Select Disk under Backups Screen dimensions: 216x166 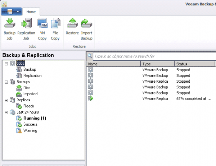pyautogui.click(x=27, y=88)
